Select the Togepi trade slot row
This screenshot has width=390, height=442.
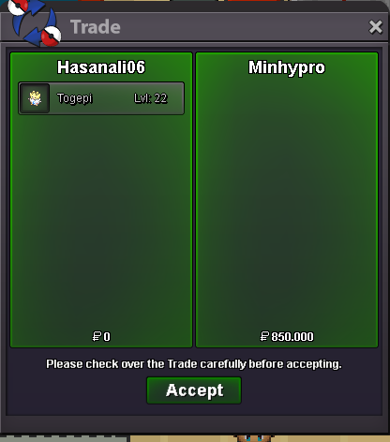tap(101, 98)
